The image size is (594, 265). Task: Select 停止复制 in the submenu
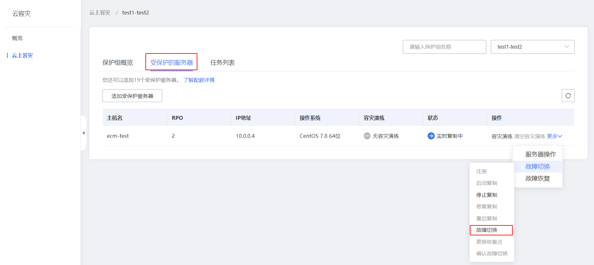487,195
